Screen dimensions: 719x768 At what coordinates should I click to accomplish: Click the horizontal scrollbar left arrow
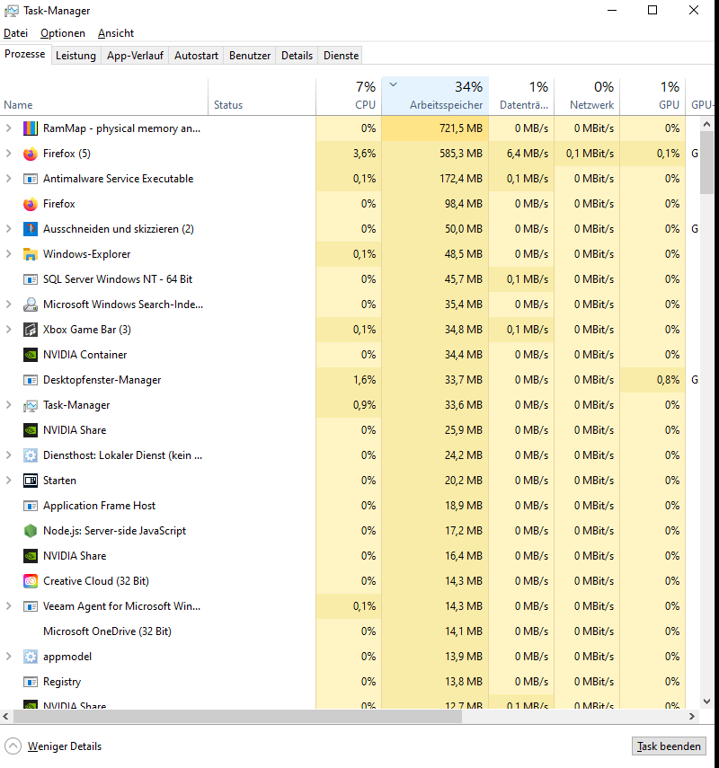pyautogui.click(x=6, y=716)
